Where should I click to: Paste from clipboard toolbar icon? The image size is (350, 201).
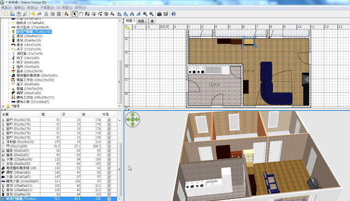click(59, 14)
